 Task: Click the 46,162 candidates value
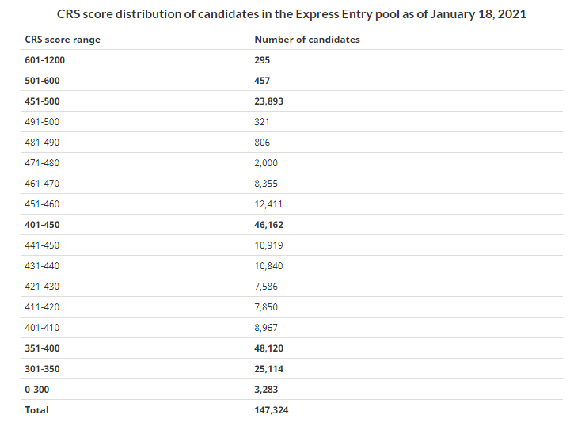coord(268,225)
